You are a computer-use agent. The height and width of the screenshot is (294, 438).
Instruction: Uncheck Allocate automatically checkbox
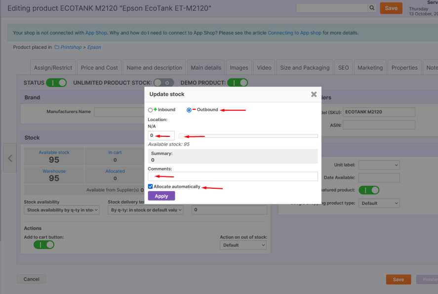tap(151, 187)
